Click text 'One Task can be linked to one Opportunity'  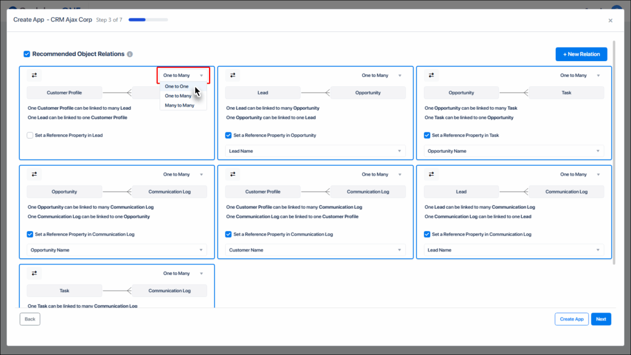469,118
